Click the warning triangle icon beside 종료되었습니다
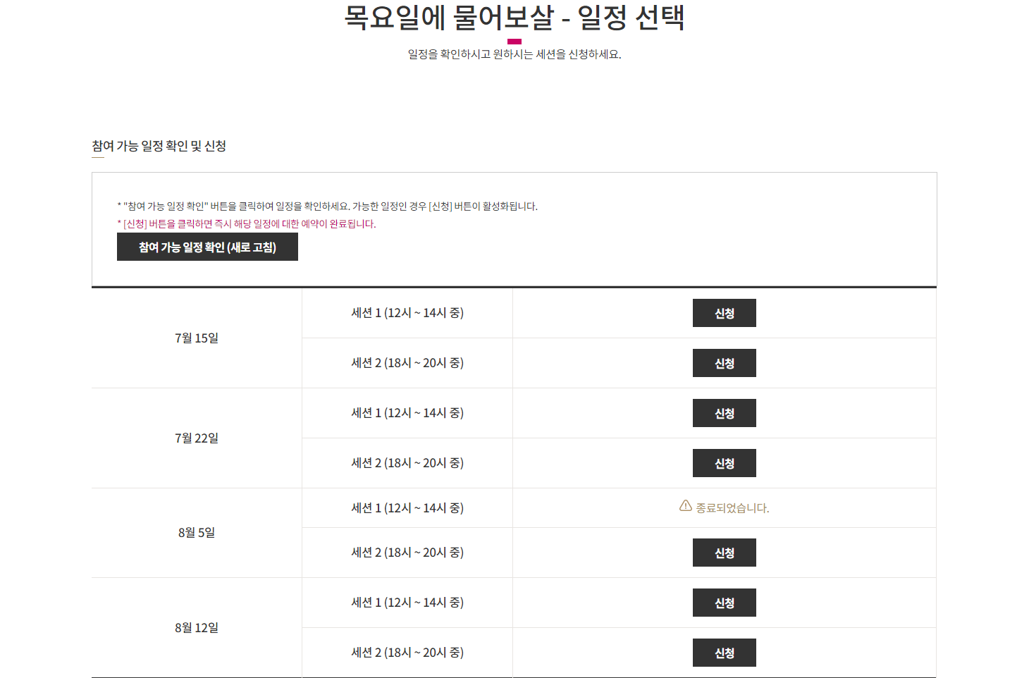Viewport: 1029px width, 678px height. (x=685, y=506)
